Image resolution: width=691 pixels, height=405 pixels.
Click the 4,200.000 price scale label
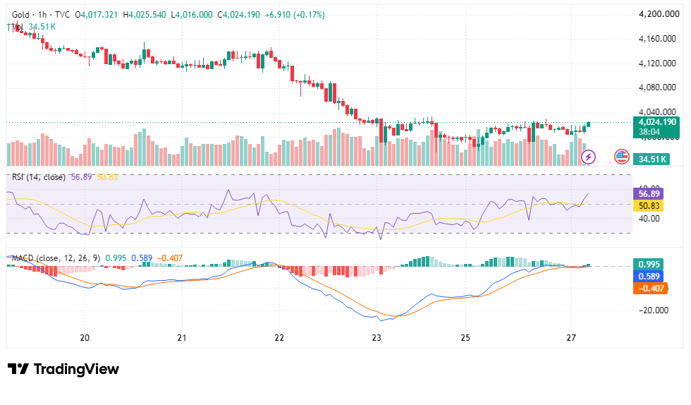[659, 14]
